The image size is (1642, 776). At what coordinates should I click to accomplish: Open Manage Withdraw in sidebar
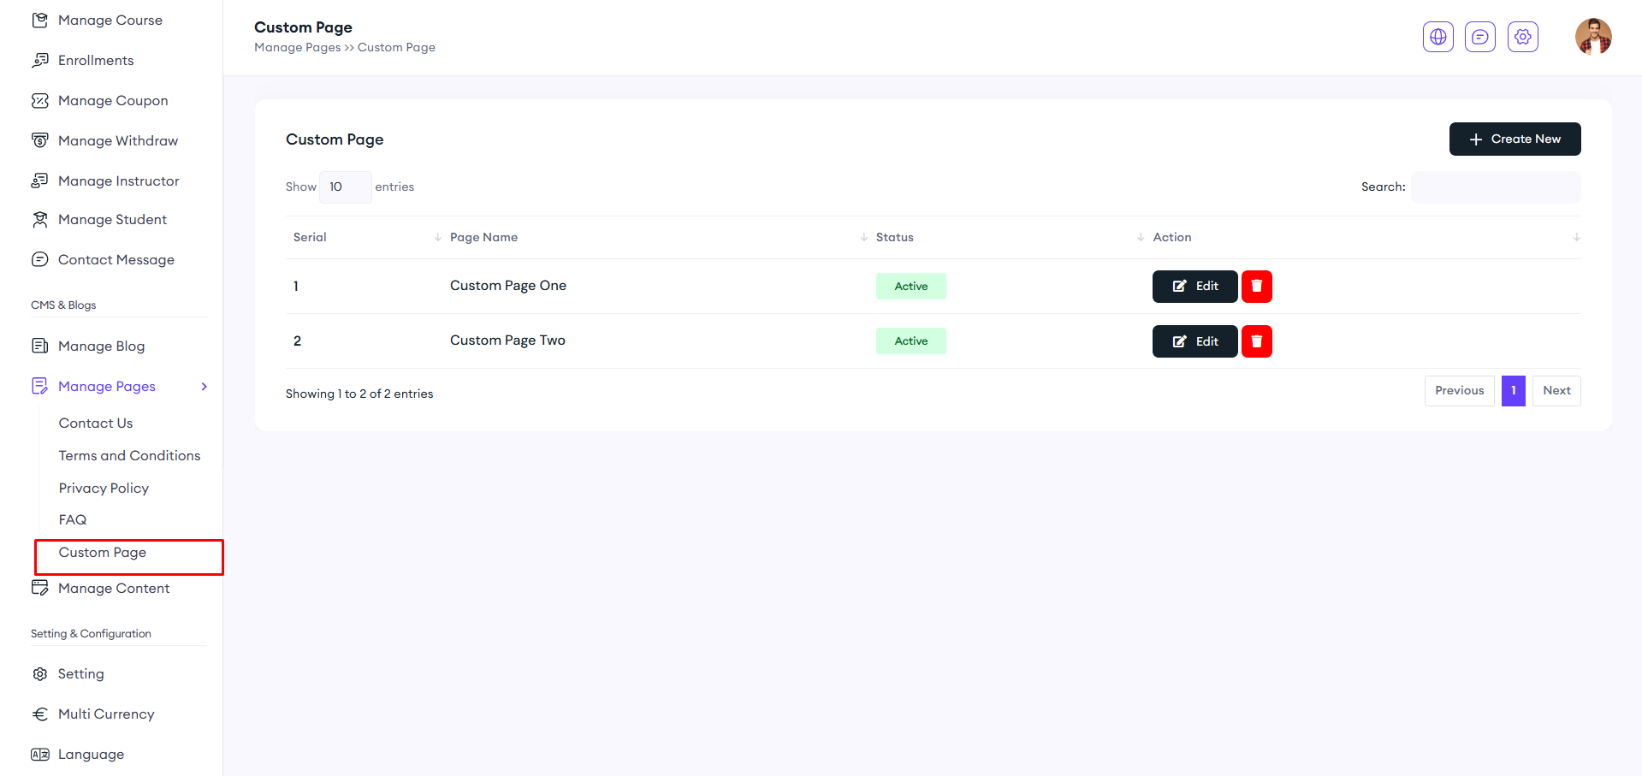pos(117,141)
